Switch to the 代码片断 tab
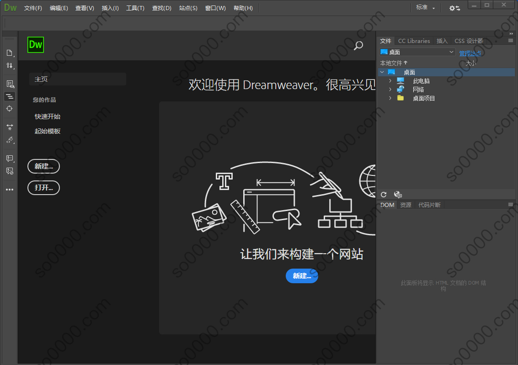This screenshot has width=518, height=365. coord(429,205)
